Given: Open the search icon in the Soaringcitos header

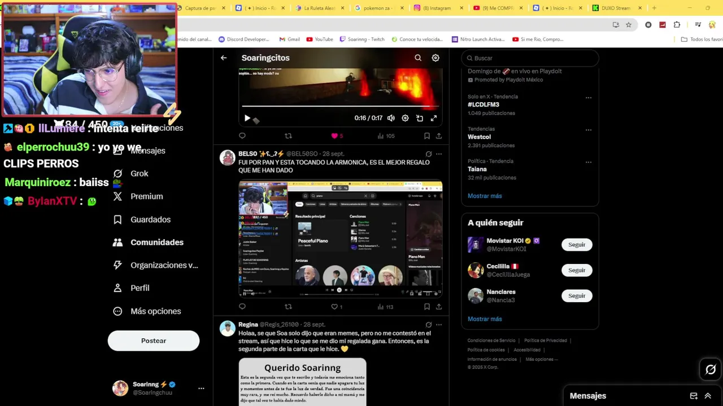Looking at the screenshot, I should point(418,58).
